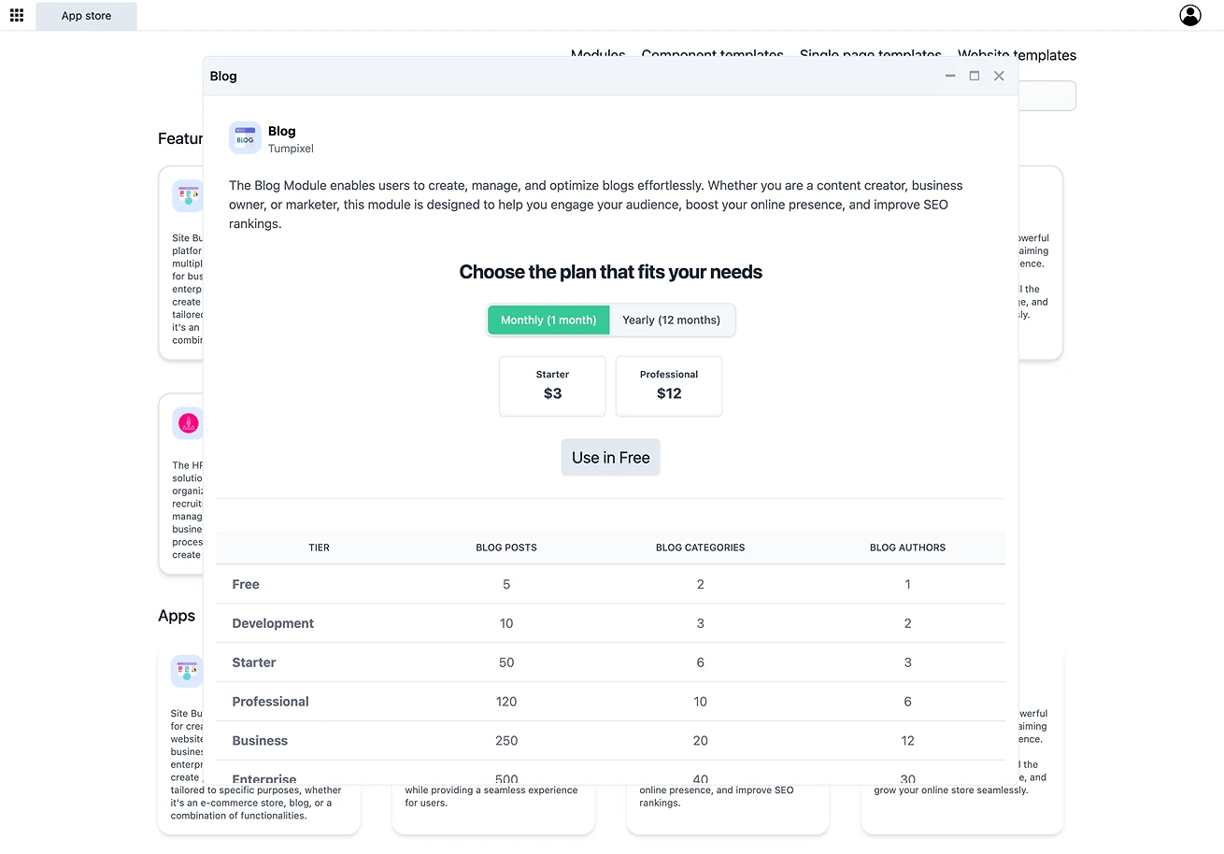Click the featured Site Builder icon
Viewport: 1224px width, 854px height.
(x=188, y=196)
